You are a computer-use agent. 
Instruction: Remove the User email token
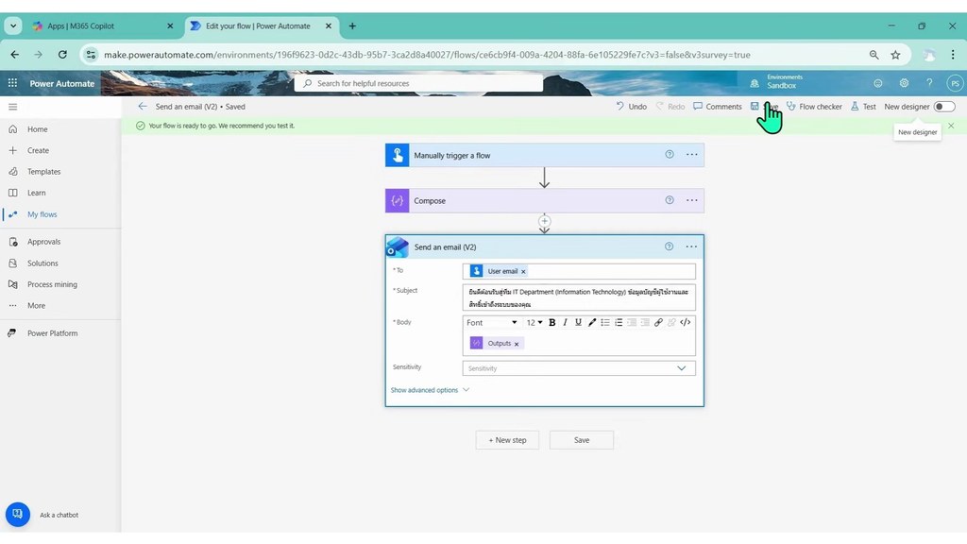[523, 271]
